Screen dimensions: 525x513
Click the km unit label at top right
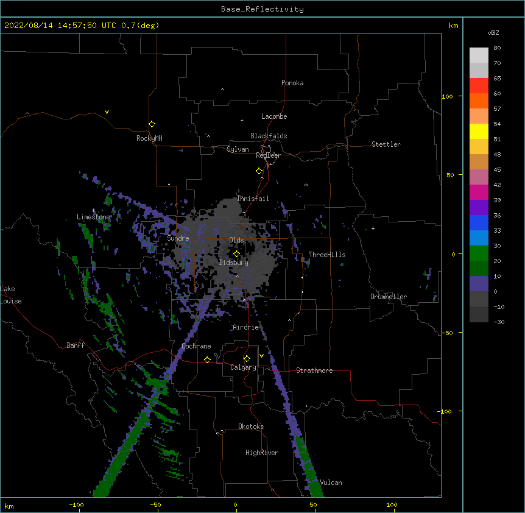(x=453, y=26)
